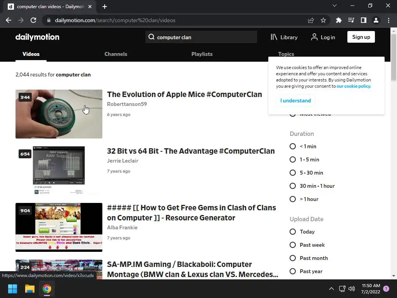This screenshot has width=397, height=298.
Task: Click the tab search chevron in title bar
Action: (335, 5)
